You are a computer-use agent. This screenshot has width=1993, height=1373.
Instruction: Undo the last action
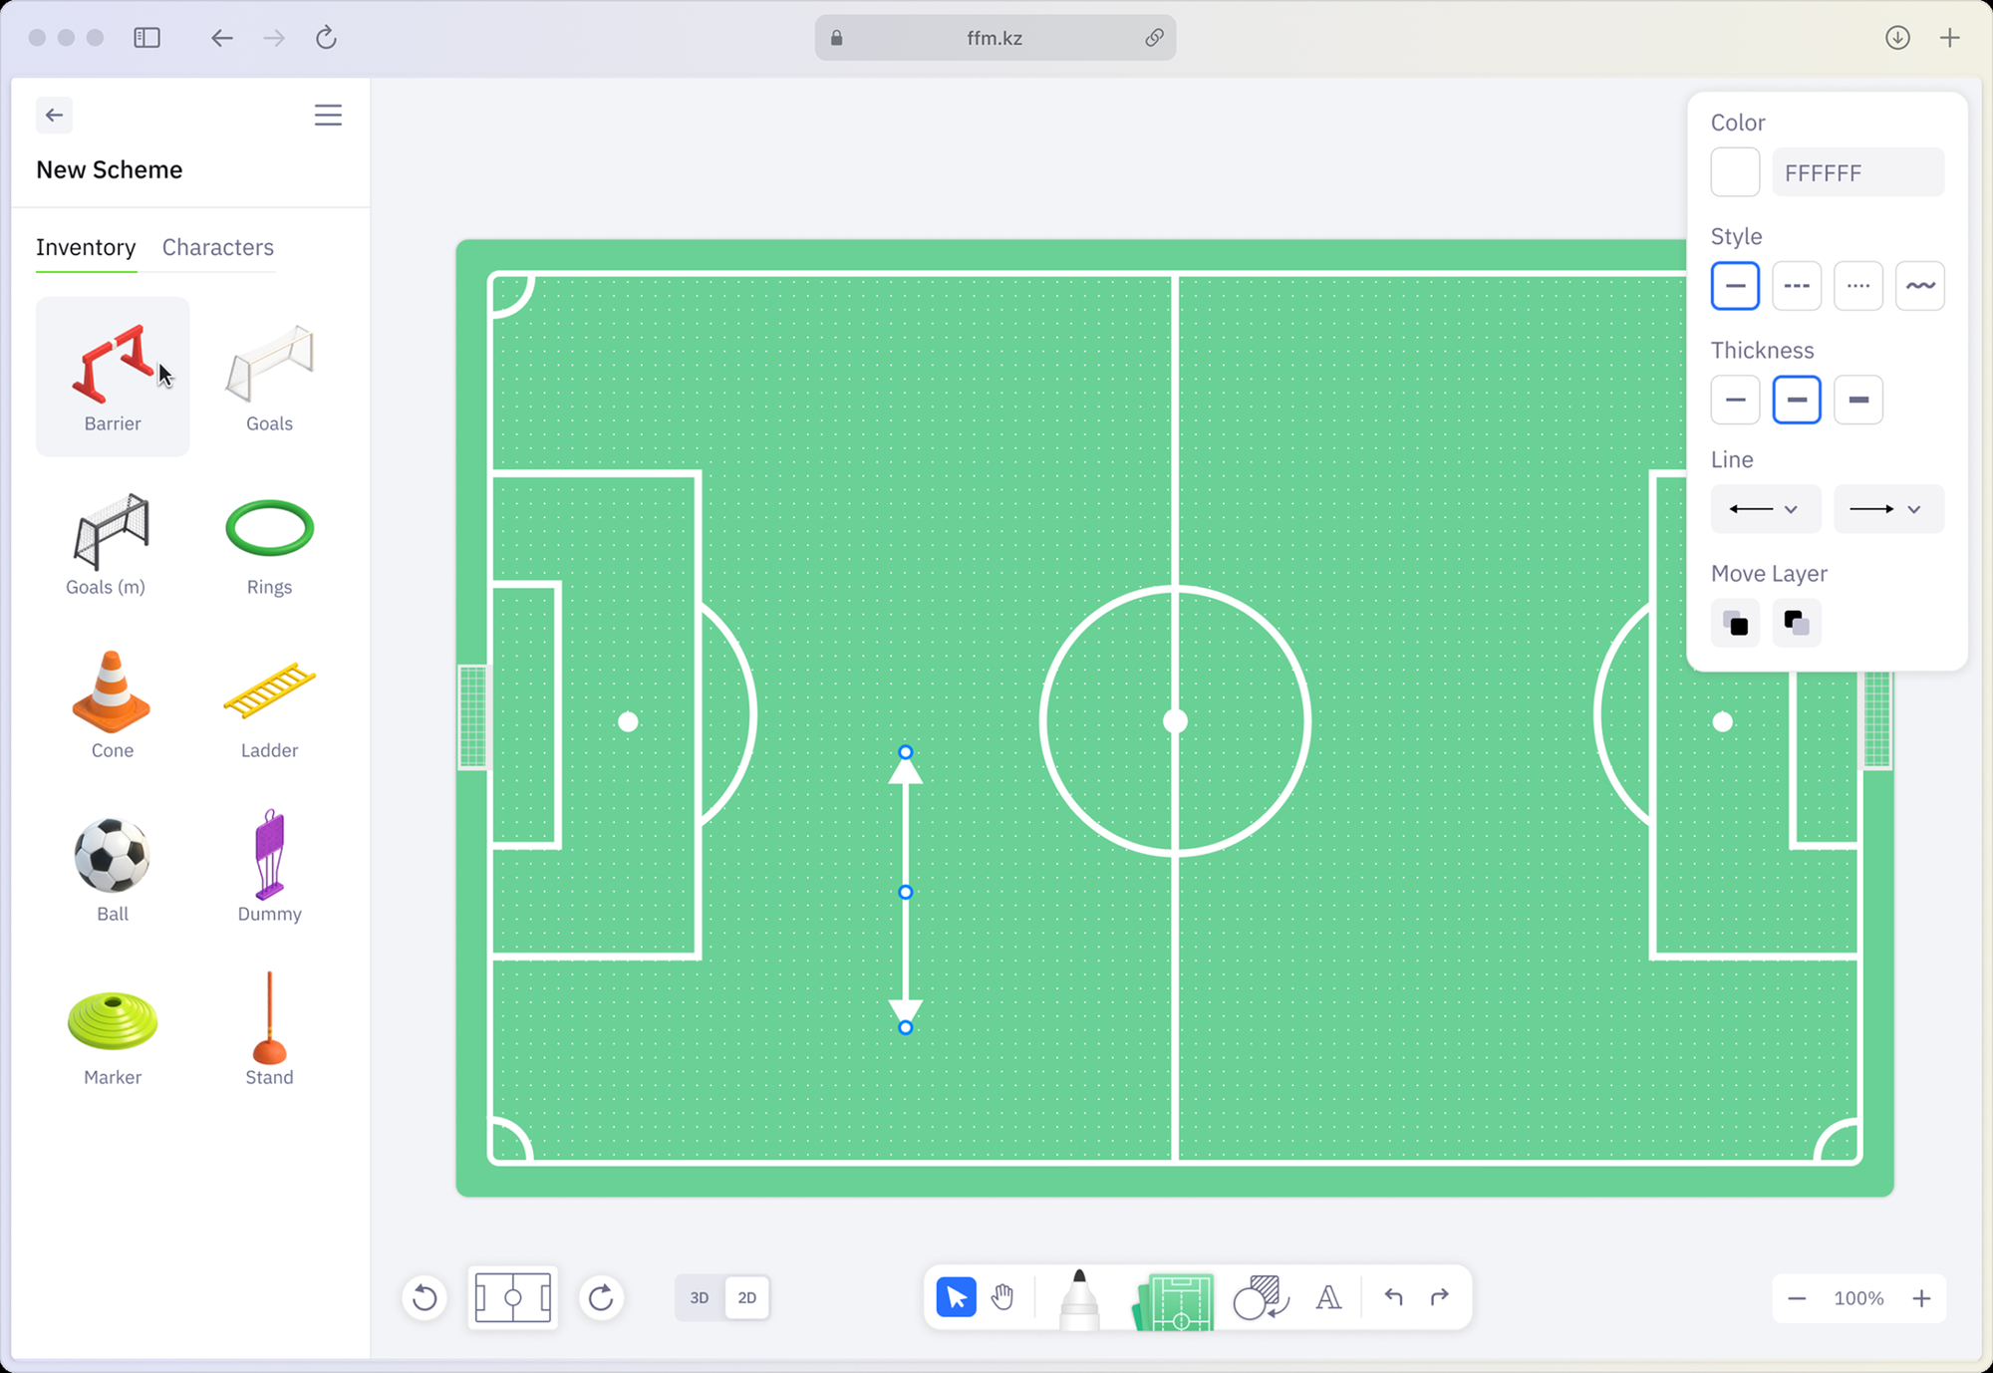pyautogui.click(x=1393, y=1296)
